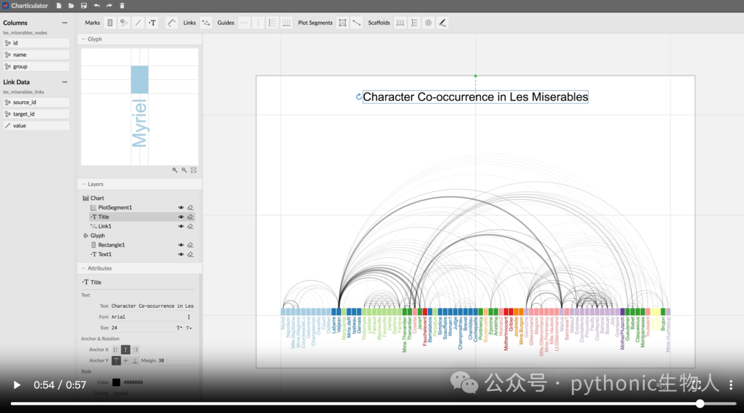Apply polar scaffold
The height and width of the screenshot is (413, 744).
pyautogui.click(x=428, y=23)
